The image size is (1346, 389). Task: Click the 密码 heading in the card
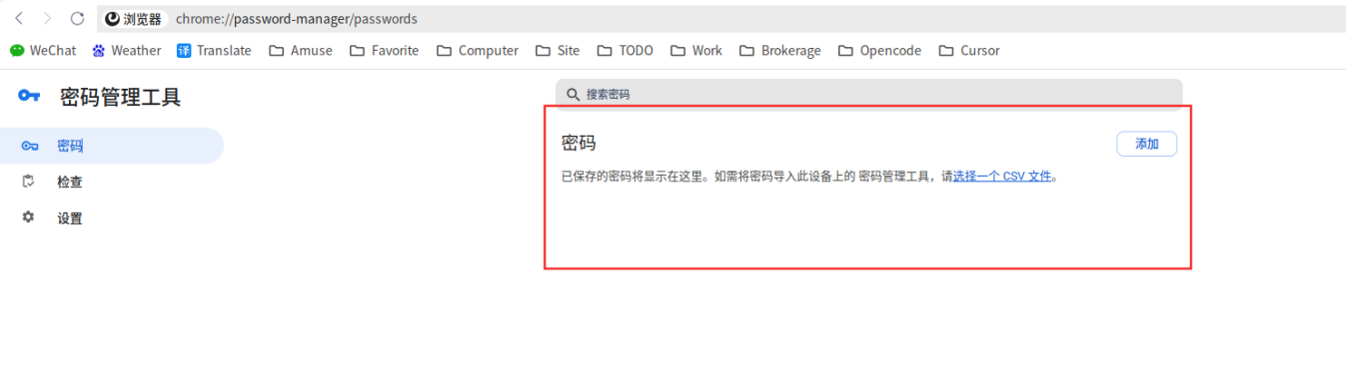tap(579, 143)
